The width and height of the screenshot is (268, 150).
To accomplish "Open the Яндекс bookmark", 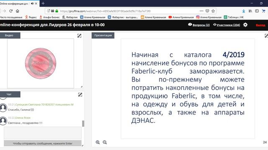I will point(31,17).
